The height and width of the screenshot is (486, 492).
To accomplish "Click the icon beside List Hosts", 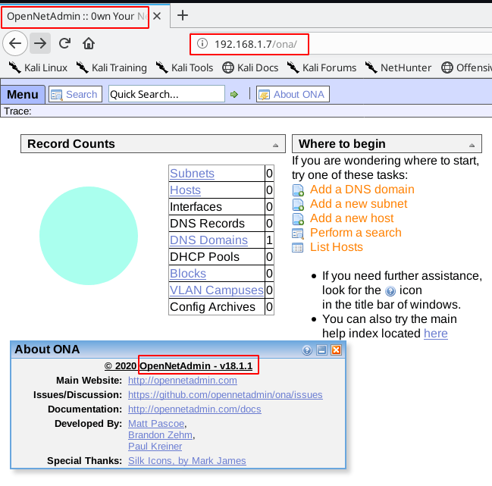I will (x=297, y=248).
